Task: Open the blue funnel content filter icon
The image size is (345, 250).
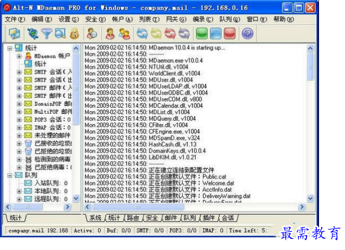Action: 47,34
